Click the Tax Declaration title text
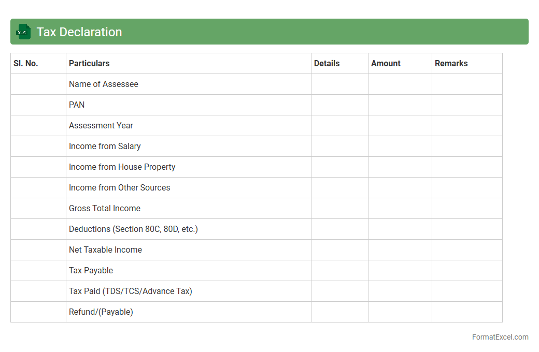 tap(79, 32)
